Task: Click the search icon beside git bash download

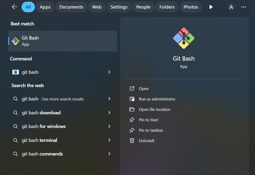Action: (x=15, y=112)
